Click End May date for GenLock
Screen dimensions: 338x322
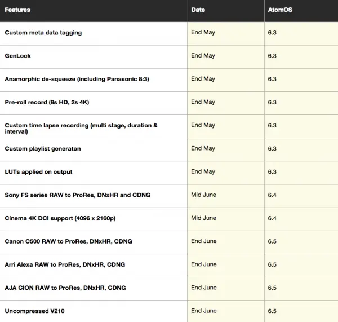(x=203, y=56)
